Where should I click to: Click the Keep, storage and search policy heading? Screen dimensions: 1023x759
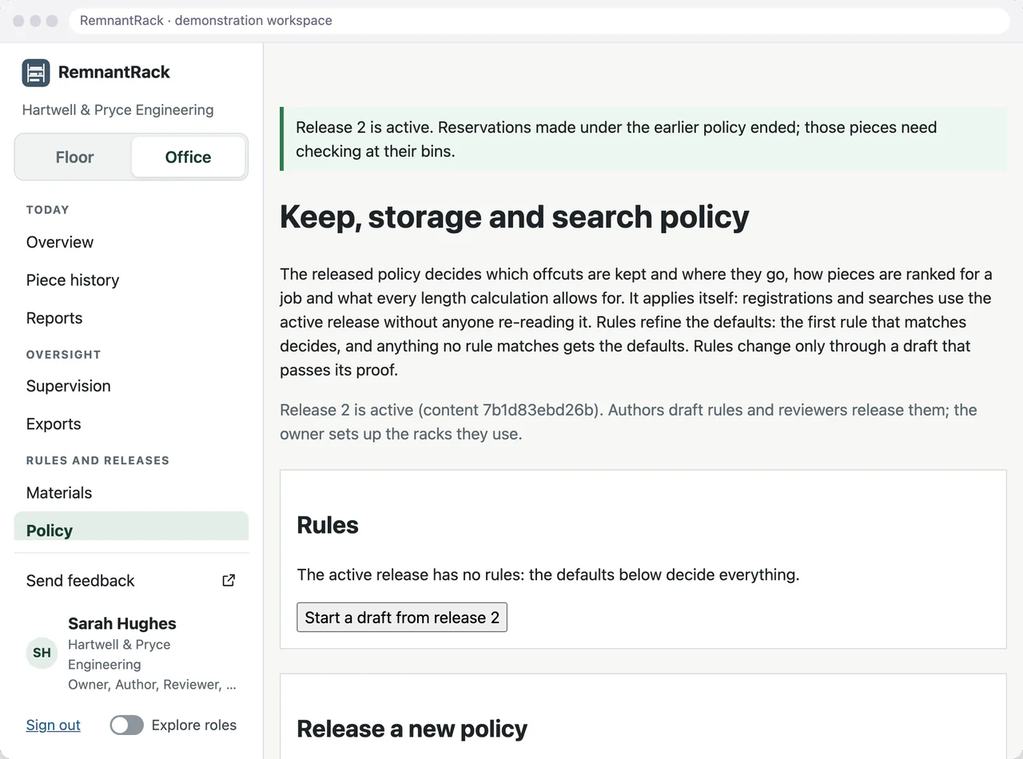(x=515, y=217)
